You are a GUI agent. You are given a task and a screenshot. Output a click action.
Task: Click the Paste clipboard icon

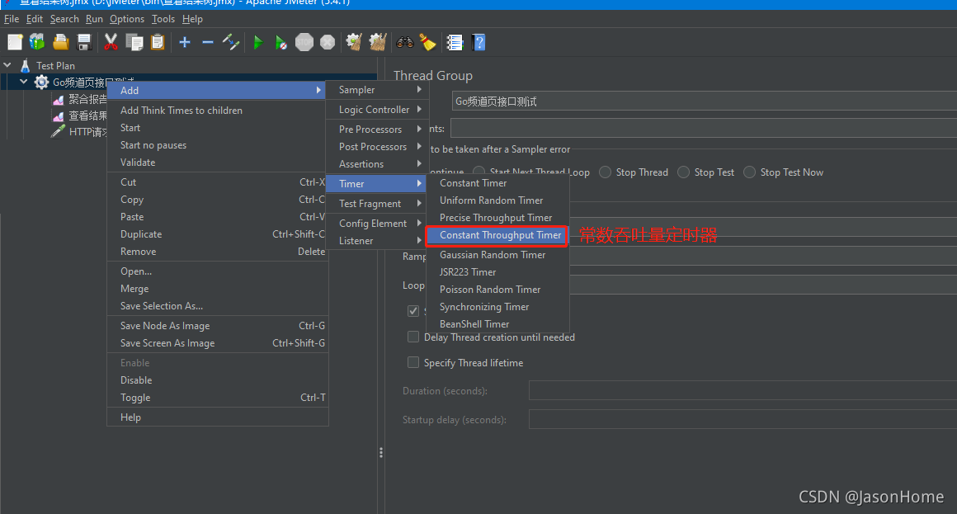(x=158, y=42)
